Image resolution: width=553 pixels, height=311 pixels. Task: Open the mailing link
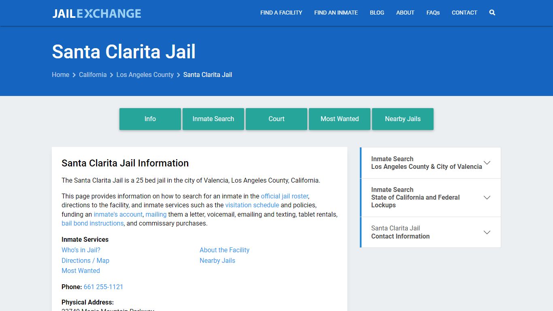click(156, 214)
